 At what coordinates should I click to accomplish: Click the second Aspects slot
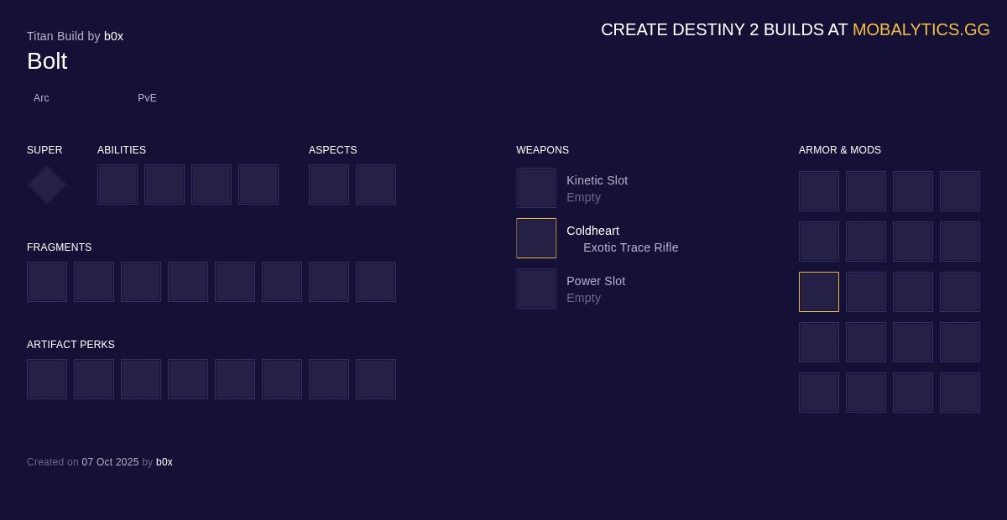376,185
